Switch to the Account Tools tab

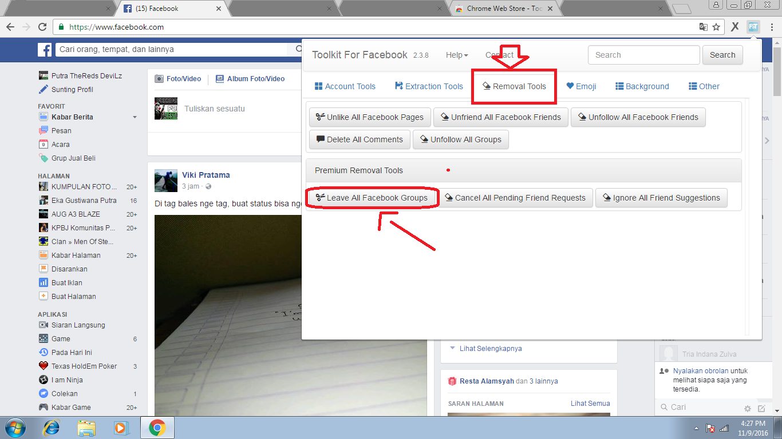(345, 86)
